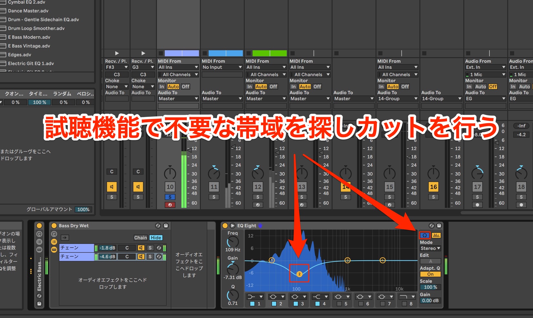This screenshot has width=533, height=318.
Task: Open F#3 receive note dropdown
Action: click(x=117, y=67)
